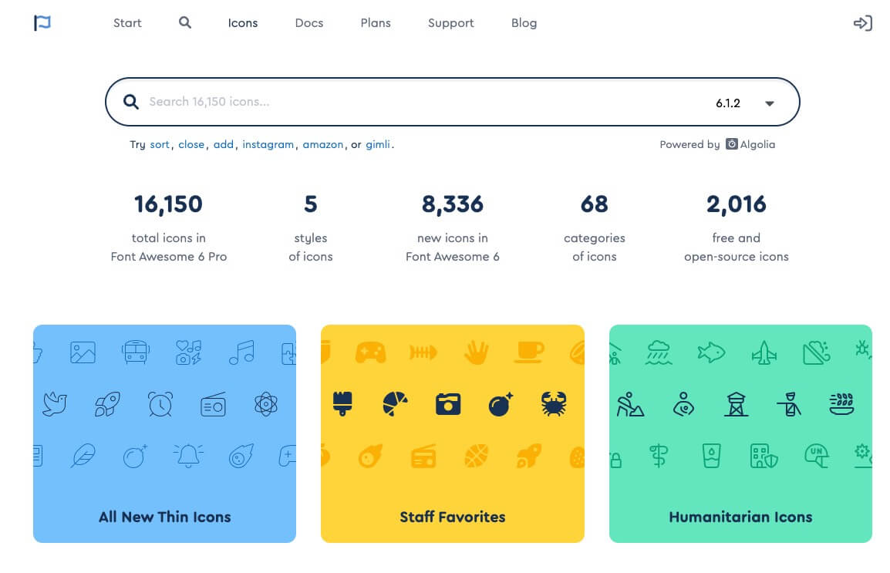Image resolution: width=890 pixels, height=573 pixels.
Task: Click the camera icon in Staff Favorites
Action: 448,405
